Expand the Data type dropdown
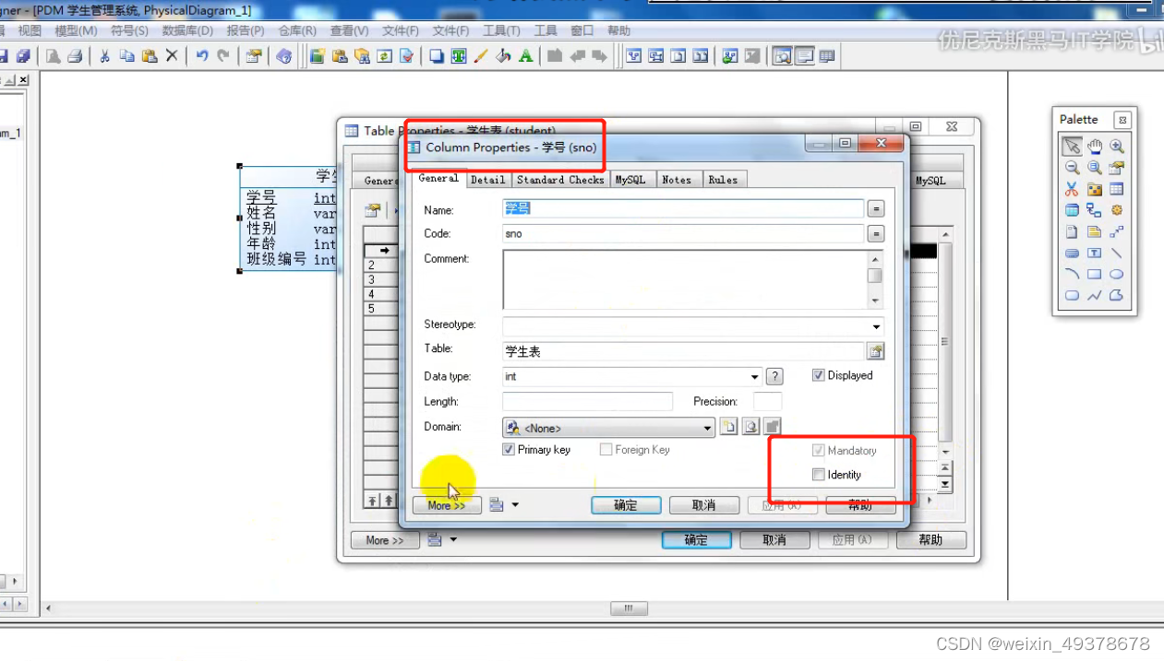 point(754,376)
